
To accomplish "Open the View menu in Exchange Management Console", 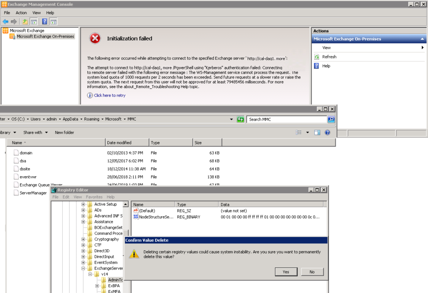I will coord(36,13).
